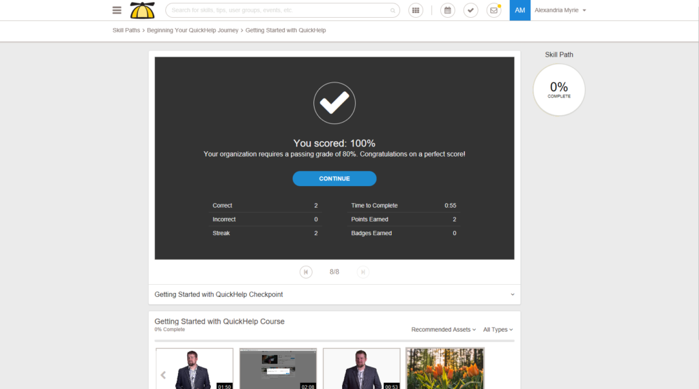Open the orange tulips thumbnail

(445, 369)
